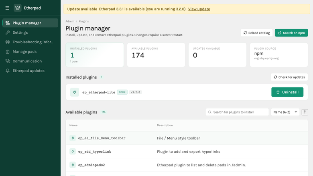Viewport: 313px width, 176px height.
Task: Click the Settings wrench icon
Action: (x=8, y=32)
